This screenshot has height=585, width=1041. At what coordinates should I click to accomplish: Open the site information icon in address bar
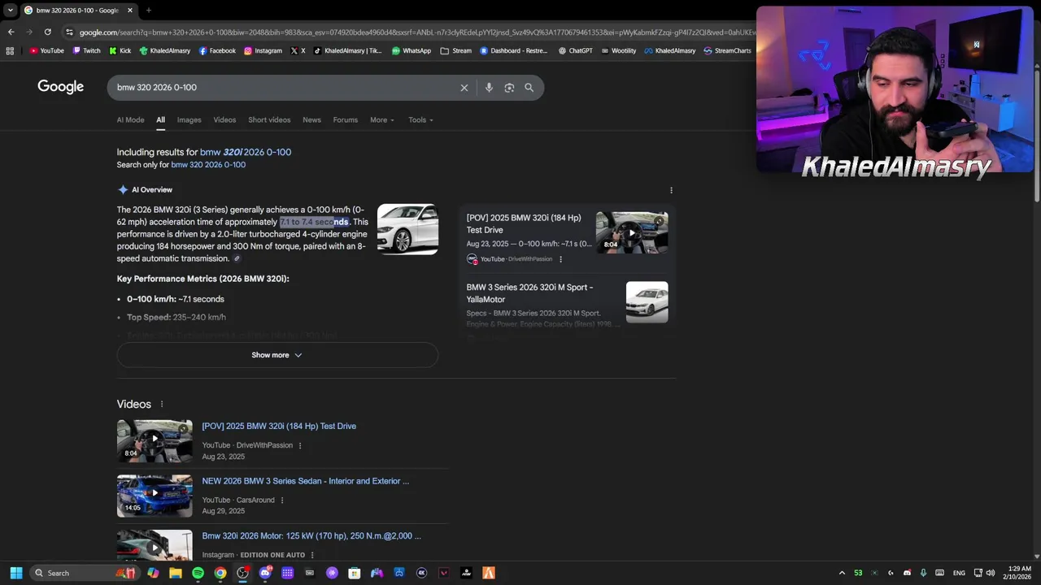pyautogui.click(x=70, y=32)
